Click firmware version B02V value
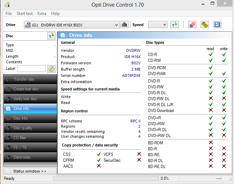234x184 pixels. [136, 63]
